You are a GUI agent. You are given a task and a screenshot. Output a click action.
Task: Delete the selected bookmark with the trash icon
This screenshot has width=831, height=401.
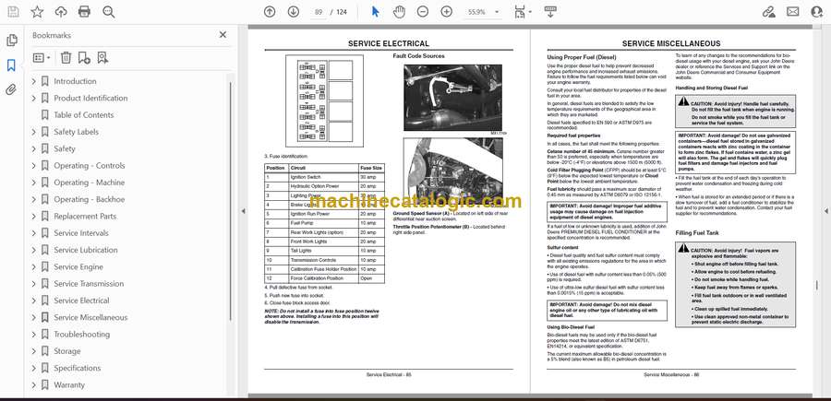[x=66, y=58]
